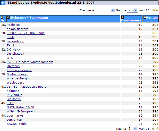Open the keeltsies poule link

point(13,25)
